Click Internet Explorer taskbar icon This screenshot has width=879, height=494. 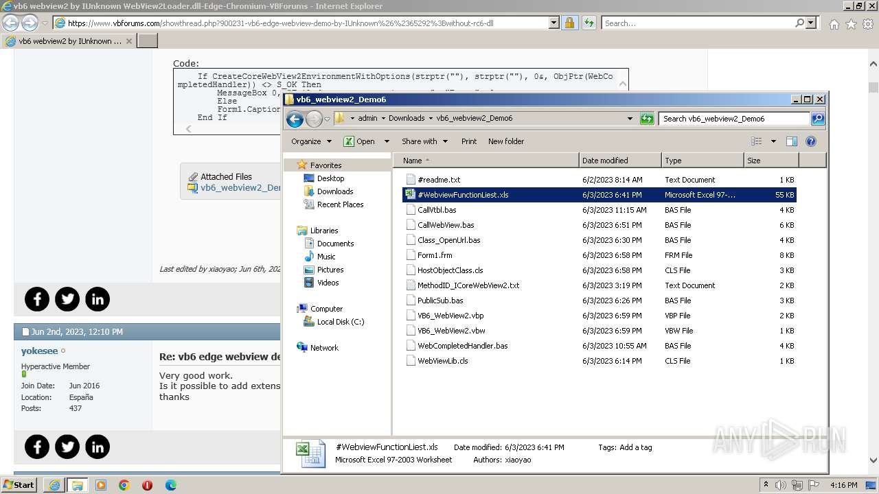54,485
